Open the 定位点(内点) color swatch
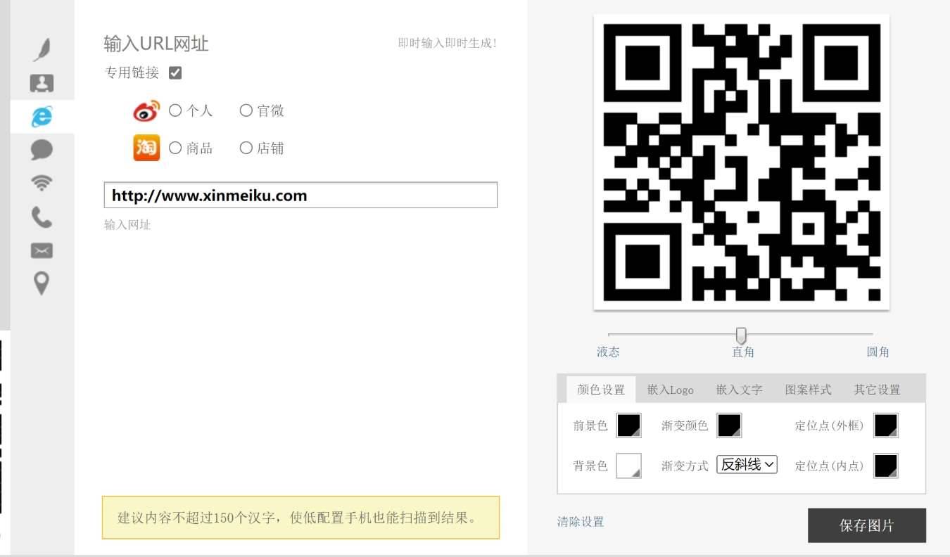950x557 pixels. click(886, 466)
